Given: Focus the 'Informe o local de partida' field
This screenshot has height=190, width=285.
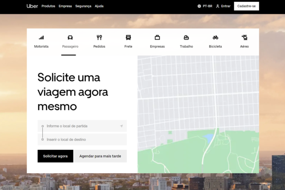Looking at the screenshot, I should (82, 126).
